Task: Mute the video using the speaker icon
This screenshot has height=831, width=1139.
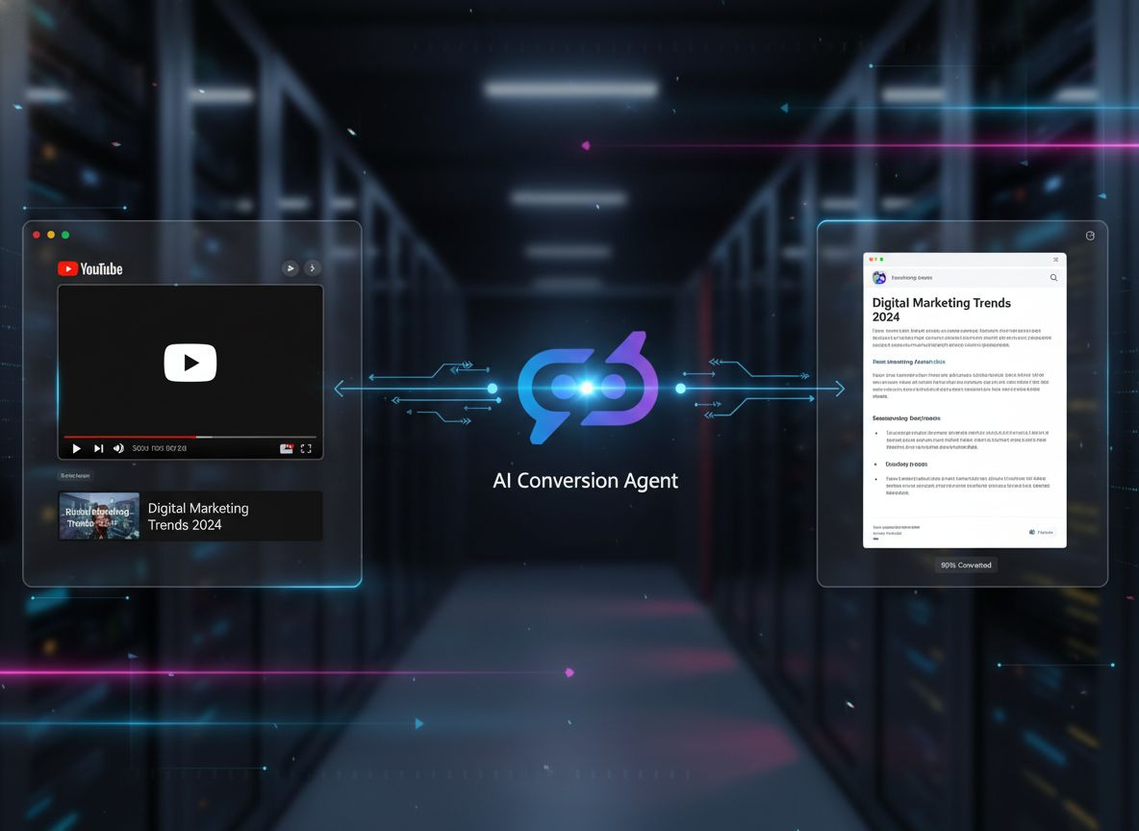Action: pyautogui.click(x=118, y=448)
